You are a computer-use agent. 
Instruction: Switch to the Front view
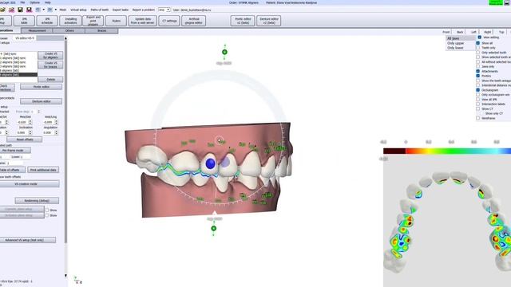446,32
